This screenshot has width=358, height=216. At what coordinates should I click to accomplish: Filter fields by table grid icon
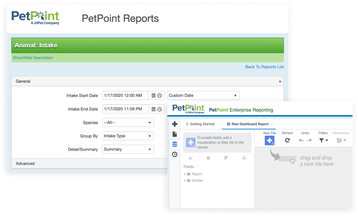click(x=226, y=158)
